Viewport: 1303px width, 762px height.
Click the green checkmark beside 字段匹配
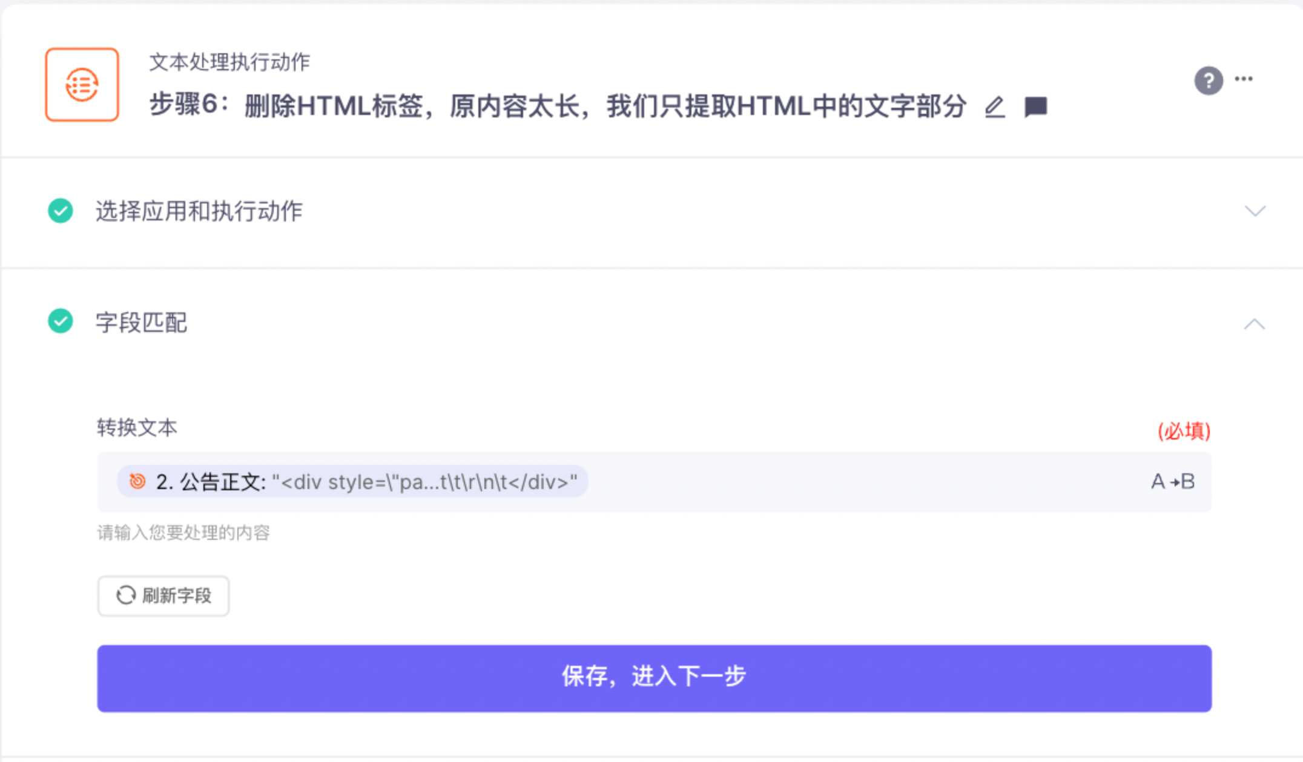[x=61, y=321]
